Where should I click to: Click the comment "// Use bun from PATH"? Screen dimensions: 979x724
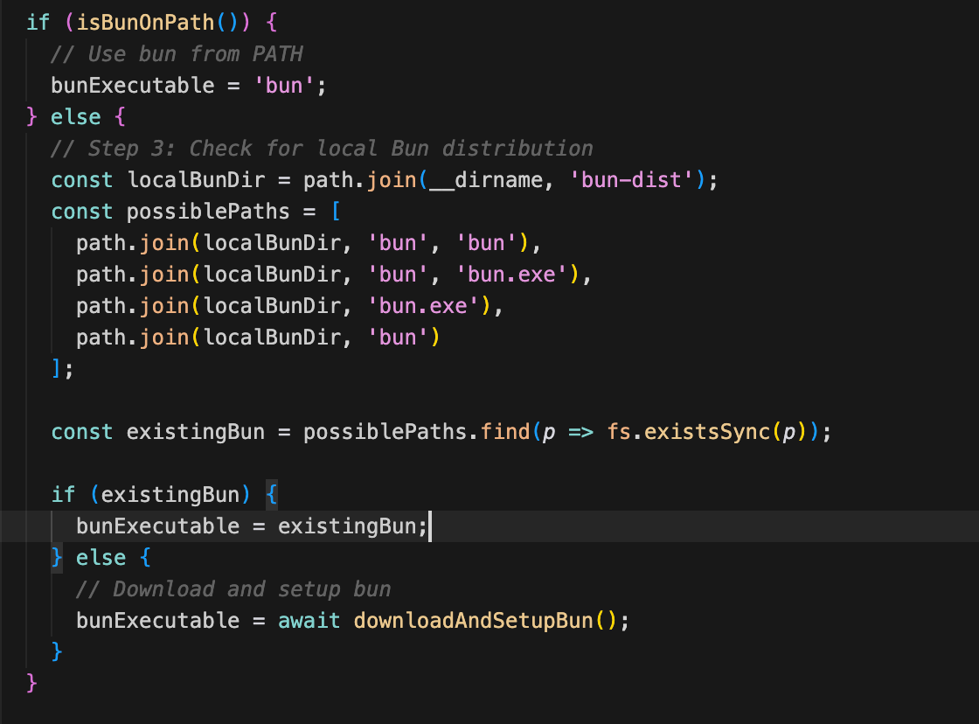point(176,53)
